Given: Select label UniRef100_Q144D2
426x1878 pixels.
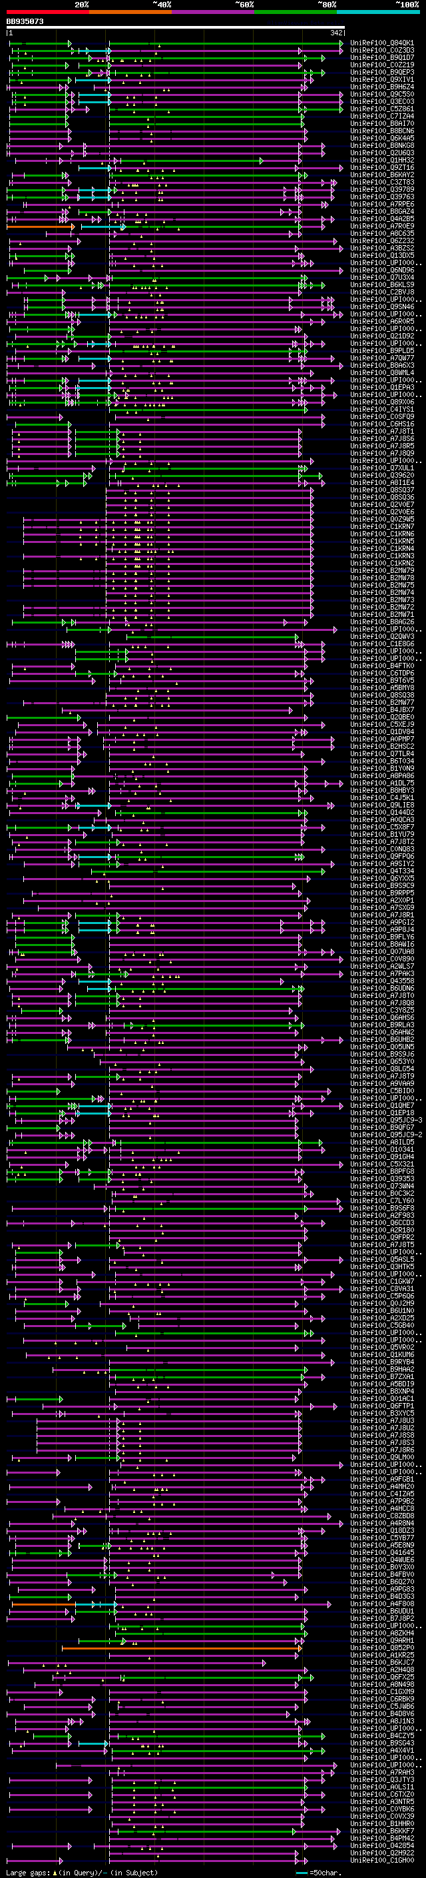Looking at the screenshot, I should pos(382,813).
